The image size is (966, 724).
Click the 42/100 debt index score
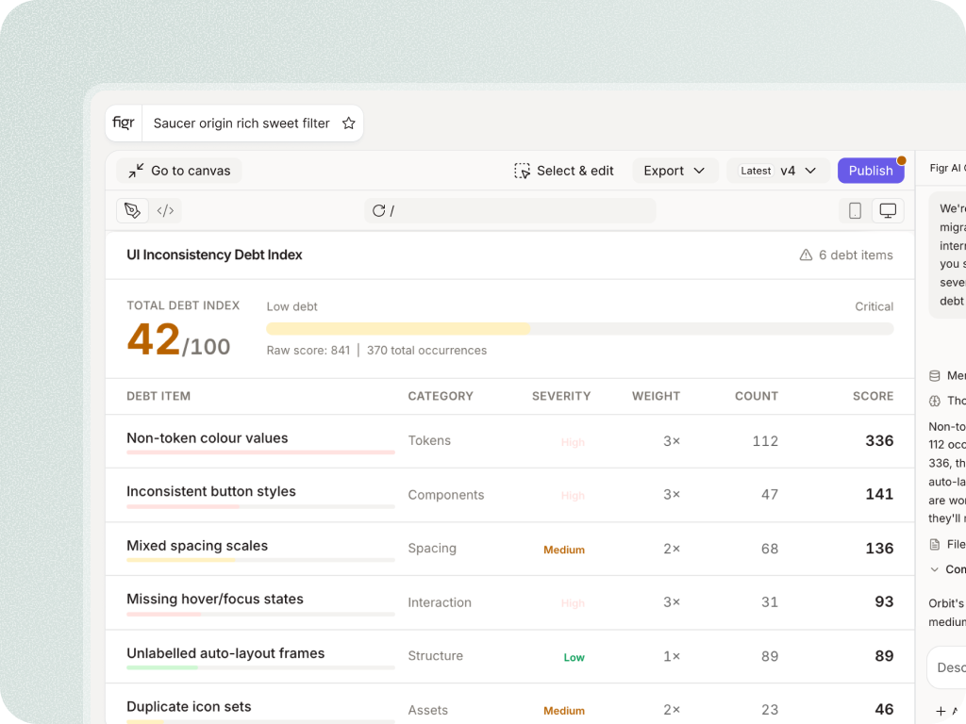point(178,339)
